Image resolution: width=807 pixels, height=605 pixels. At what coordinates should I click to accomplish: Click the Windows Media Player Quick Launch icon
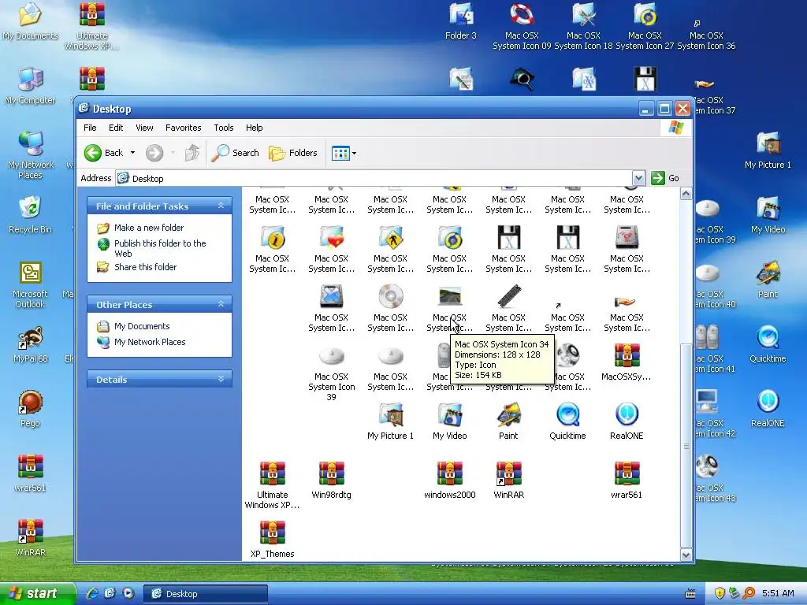tap(128, 593)
